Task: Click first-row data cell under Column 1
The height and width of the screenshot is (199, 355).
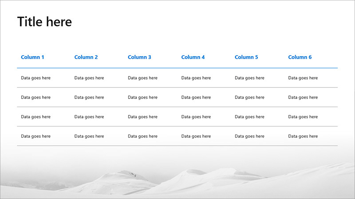Action: [35, 78]
